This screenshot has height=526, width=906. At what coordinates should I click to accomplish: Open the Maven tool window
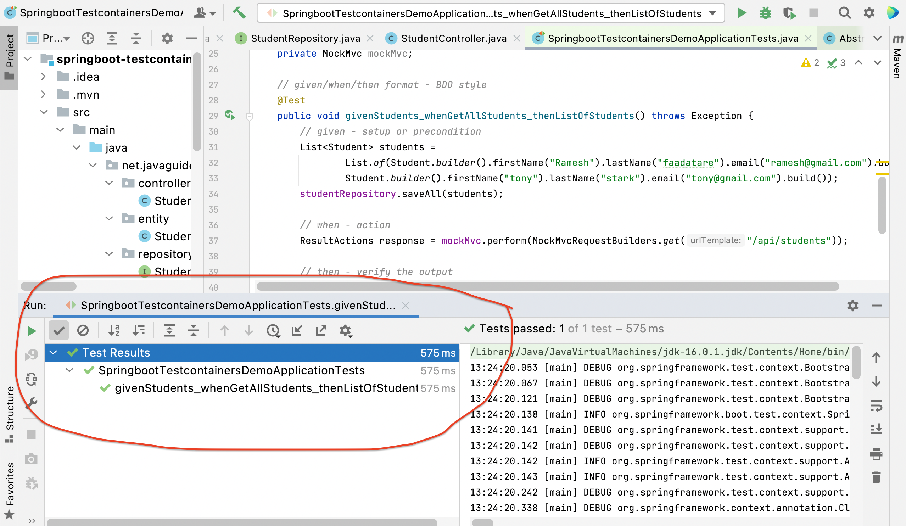(x=898, y=56)
